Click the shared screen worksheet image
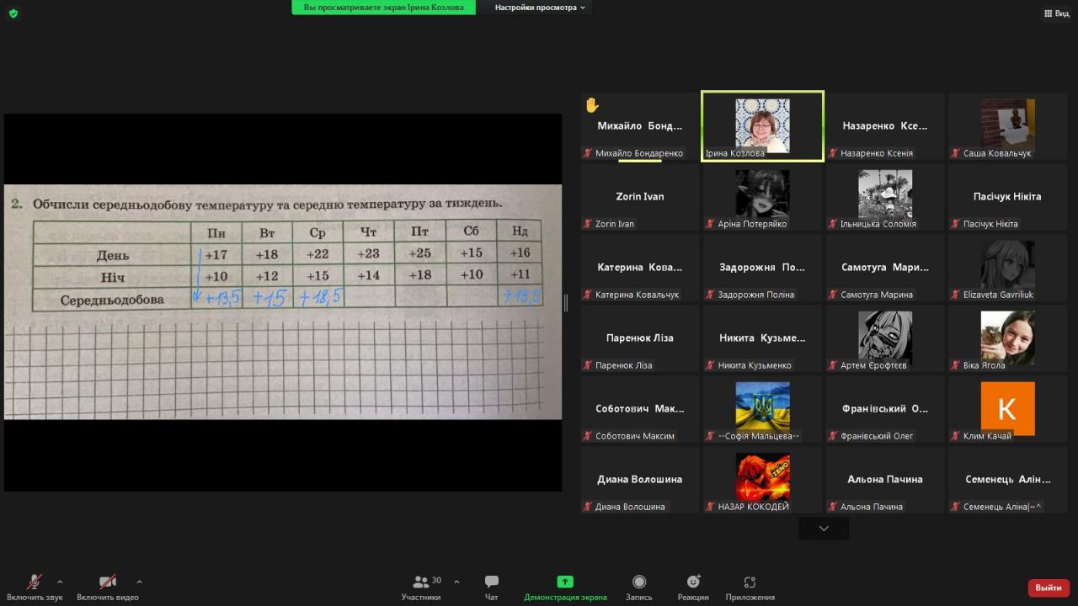Viewport: 1078px width, 606px height. click(x=283, y=301)
